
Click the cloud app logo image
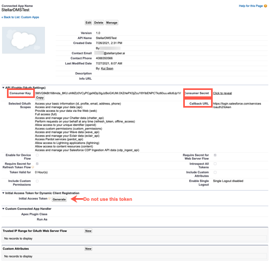click(24, 40)
